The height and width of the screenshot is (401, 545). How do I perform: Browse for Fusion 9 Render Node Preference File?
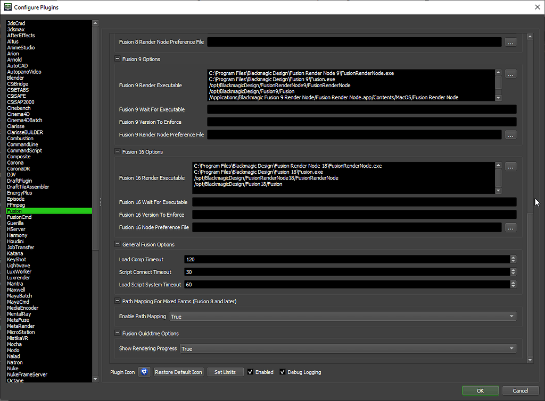click(x=510, y=134)
